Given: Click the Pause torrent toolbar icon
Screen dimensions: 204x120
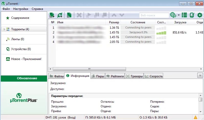Looking at the screenshot, I should pos(96,15).
